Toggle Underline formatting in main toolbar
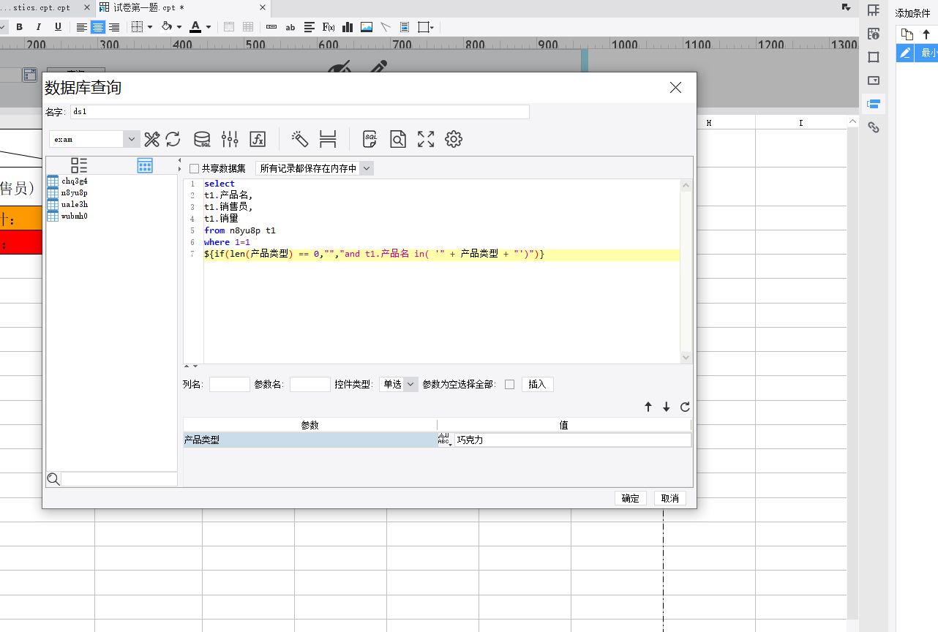Image resolution: width=938 pixels, height=632 pixels. pos(58,27)
